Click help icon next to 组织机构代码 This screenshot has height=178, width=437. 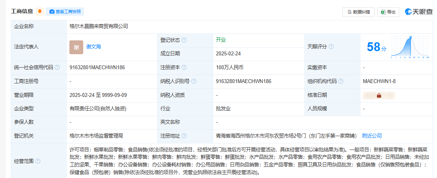(x=341, y=82)
